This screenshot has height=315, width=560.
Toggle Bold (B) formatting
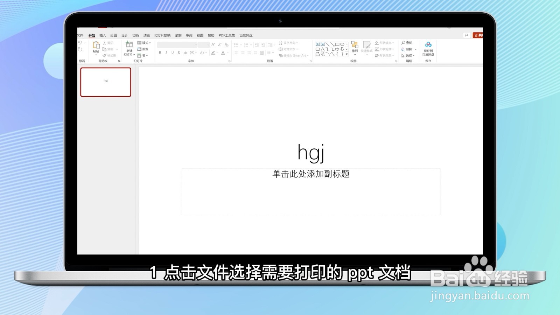click(160, 52)
